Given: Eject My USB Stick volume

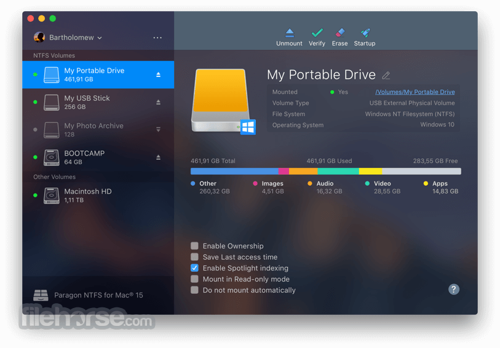Looking at the screenshot, I should [158, 102].
